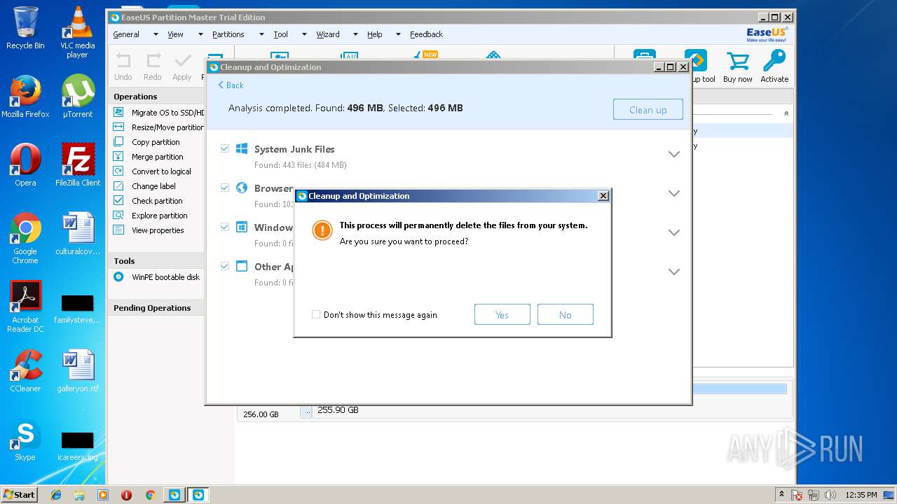Toggle the Other Apps checkbox
The image size is (897, 504).
(224, 266)
